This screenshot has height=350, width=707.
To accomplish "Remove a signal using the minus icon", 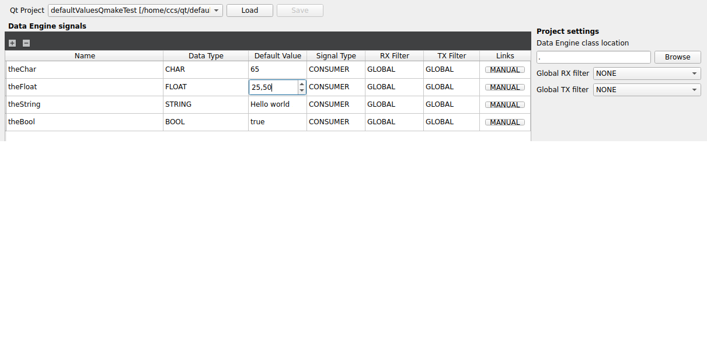I will click(26, 43).
